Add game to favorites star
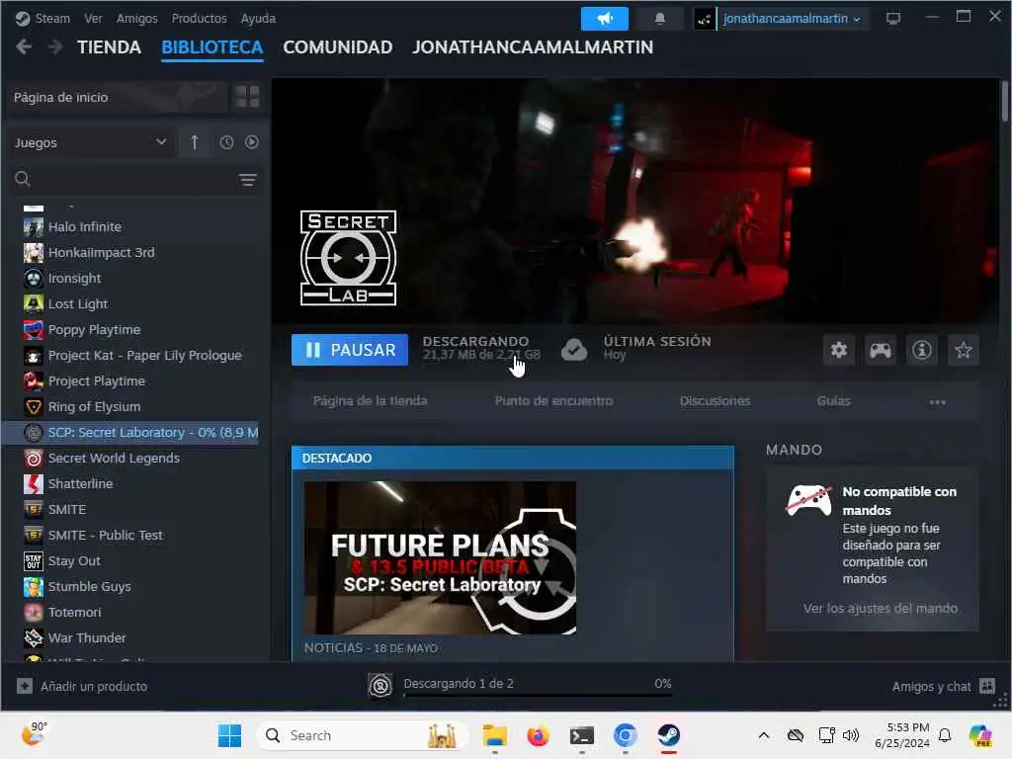 (963, 350)
